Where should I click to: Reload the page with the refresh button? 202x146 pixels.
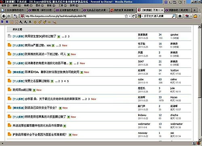[x=133, y=16]
